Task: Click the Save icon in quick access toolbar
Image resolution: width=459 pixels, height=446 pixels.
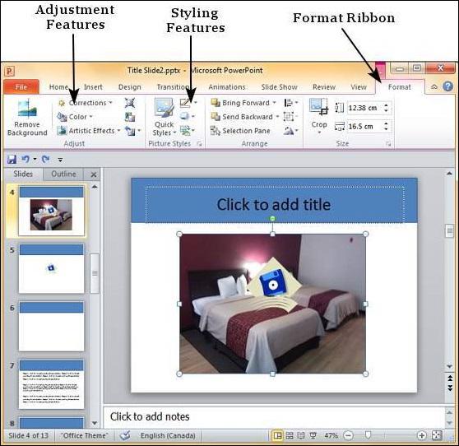Action: click(12, 160)
